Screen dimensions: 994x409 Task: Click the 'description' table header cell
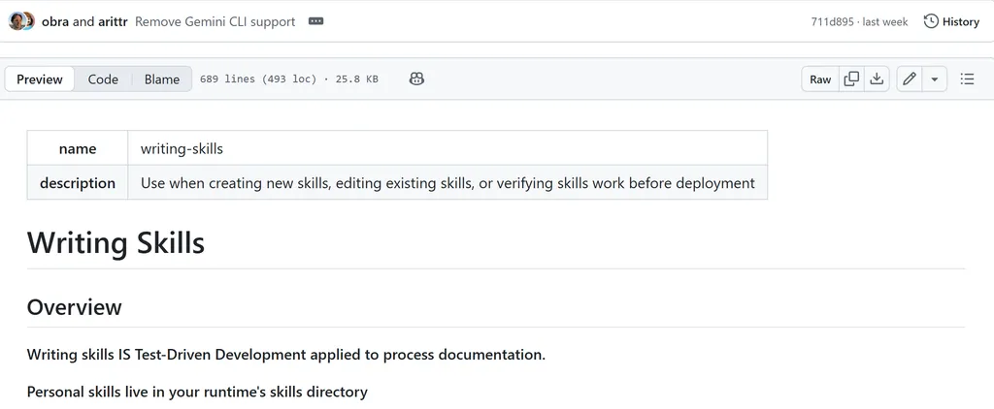click(78, 183)
